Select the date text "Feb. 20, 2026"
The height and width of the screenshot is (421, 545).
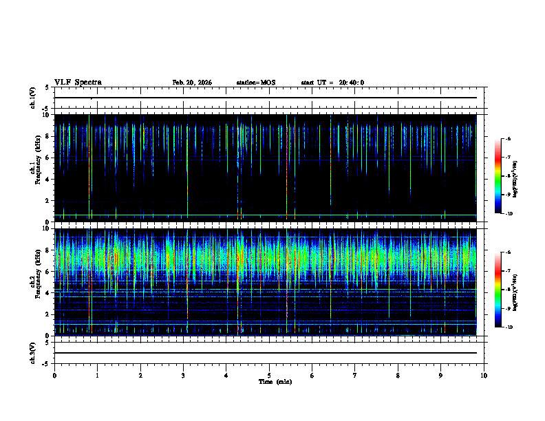point(192,83)
